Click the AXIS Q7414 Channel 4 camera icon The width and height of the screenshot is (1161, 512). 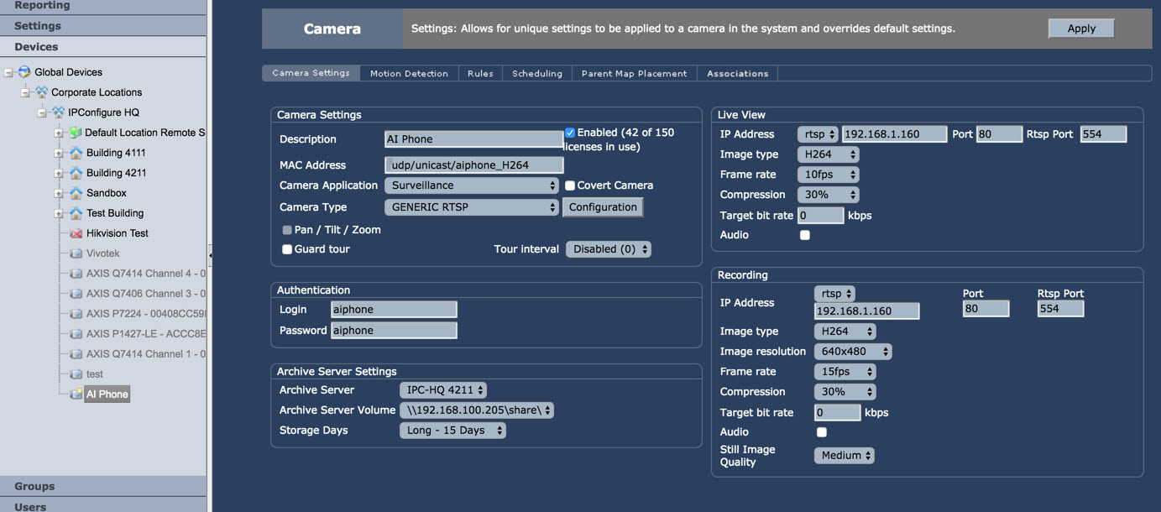tap(76, 274)
